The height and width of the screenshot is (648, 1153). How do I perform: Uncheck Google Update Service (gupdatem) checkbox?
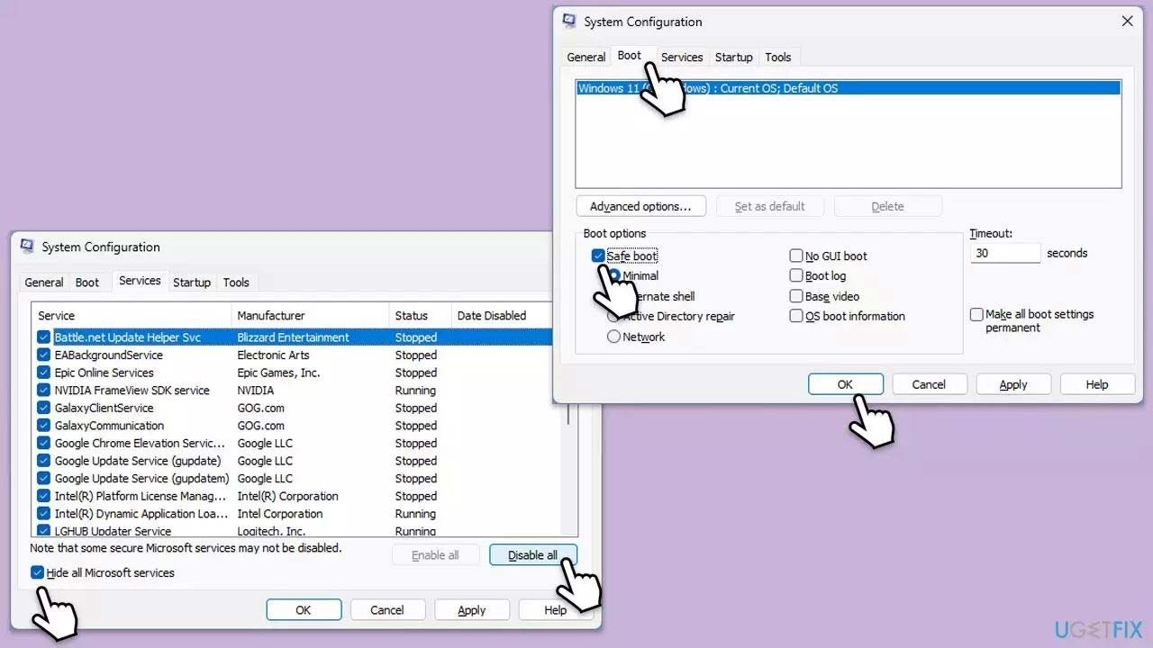coord(43,478)
